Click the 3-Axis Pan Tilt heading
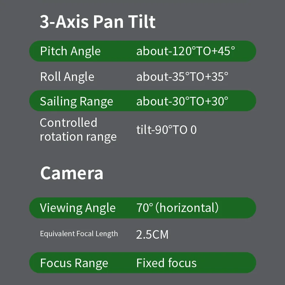This screenshot has height=285, width=285. click(98, 22)
